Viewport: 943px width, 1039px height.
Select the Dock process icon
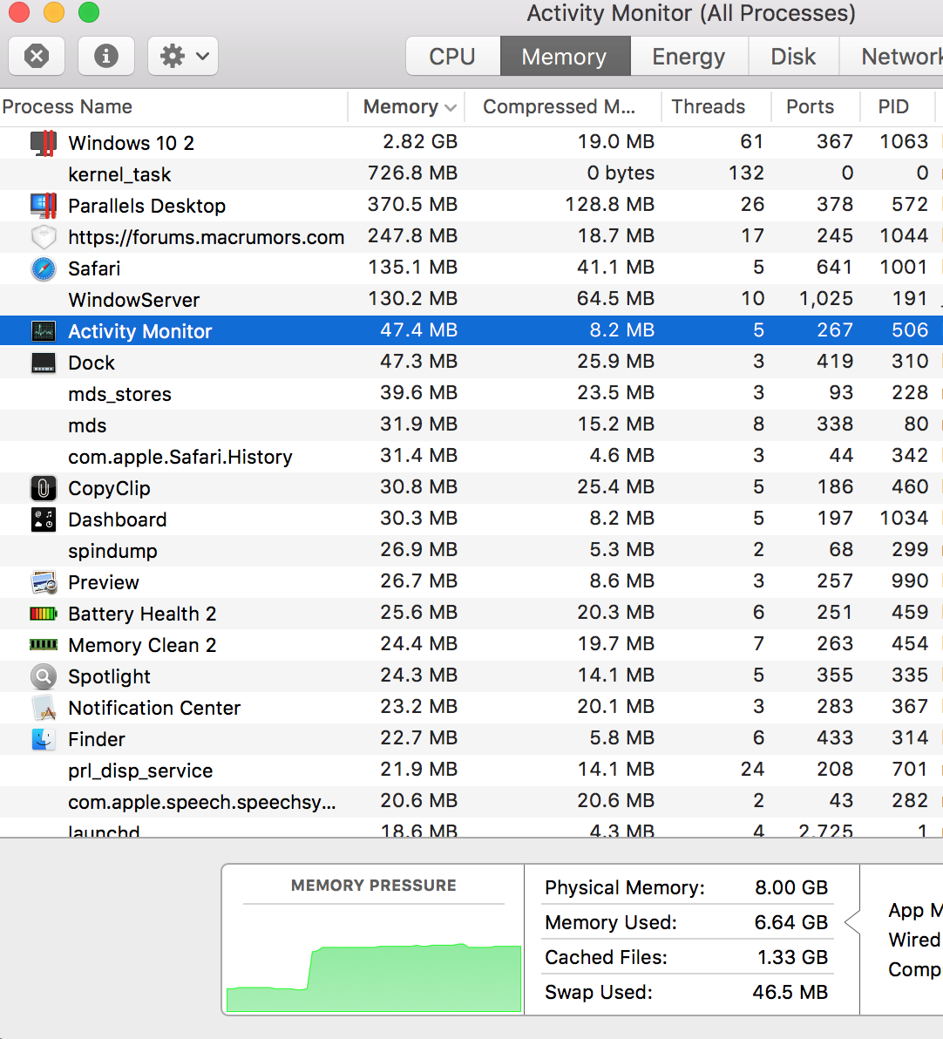point(43,363)
